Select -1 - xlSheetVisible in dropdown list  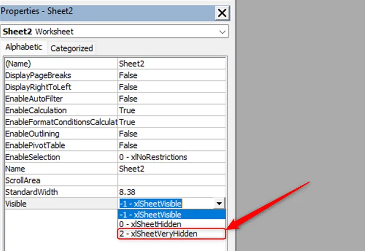pyautogui.click(x=172, y=215)
